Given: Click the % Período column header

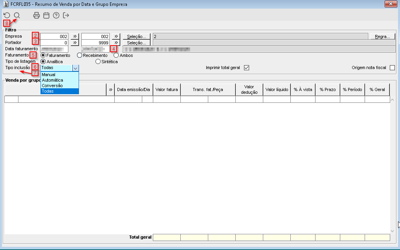Looking at the screenshot, I should click(352, 90).
